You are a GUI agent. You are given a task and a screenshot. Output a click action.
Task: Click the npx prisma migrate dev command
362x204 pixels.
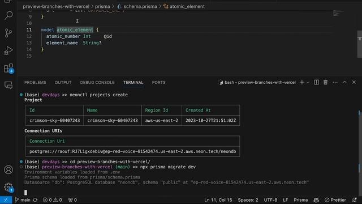pos(168,167)
